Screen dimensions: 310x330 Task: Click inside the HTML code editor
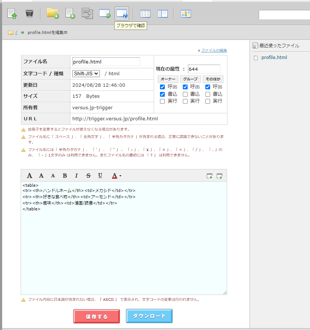pos(124,238)
